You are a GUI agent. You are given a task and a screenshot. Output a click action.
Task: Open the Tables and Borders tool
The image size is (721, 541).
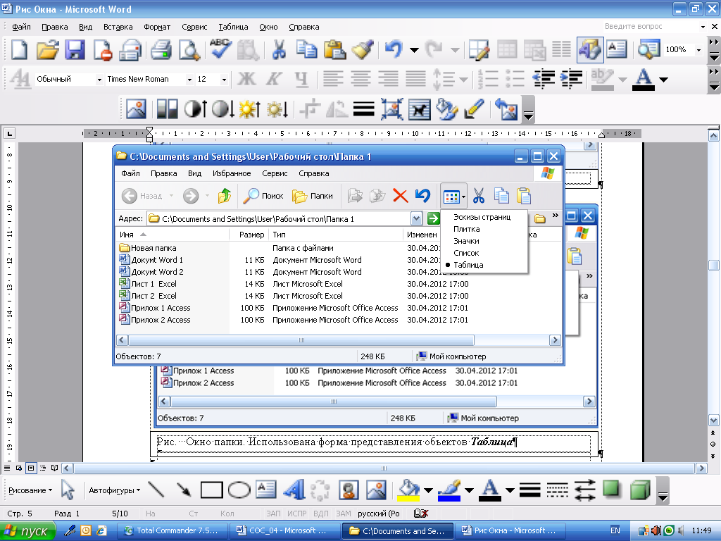479,50
